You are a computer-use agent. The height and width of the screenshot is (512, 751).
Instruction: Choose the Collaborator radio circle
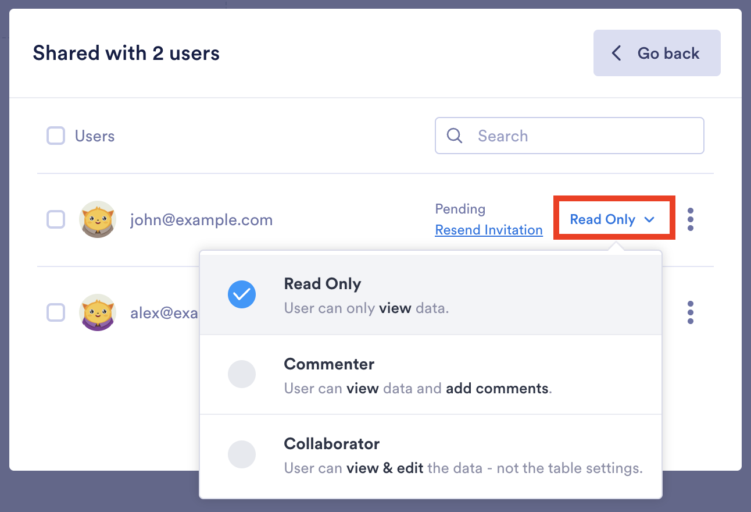242,454
